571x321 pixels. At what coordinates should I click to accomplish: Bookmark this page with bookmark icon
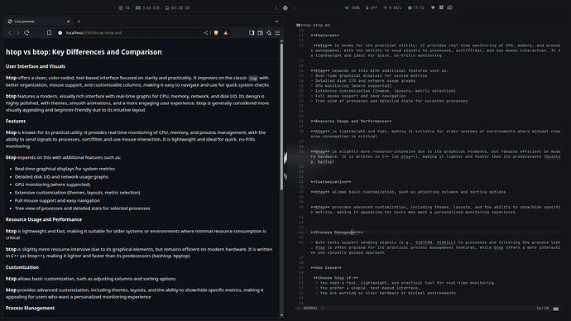tap(49, 33)
